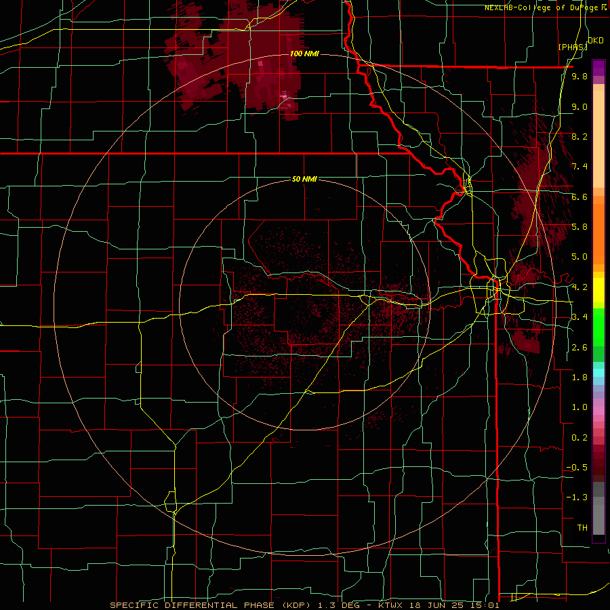Click the bright green color bar segment
The image size is (610, 610).
(x=598, y=327)
